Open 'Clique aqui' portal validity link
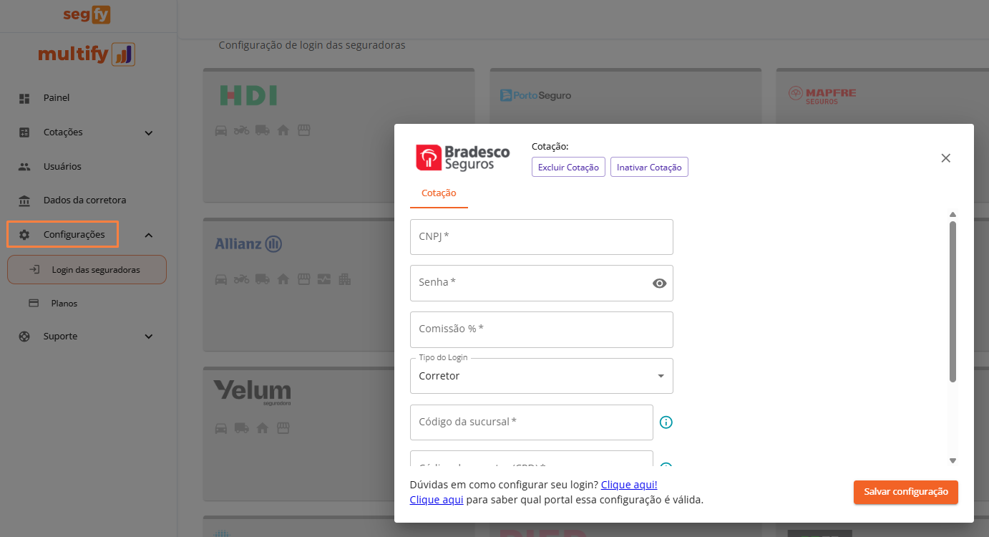989x537 pixels. point(437,500)
